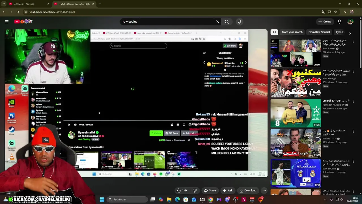Image resolution: width=362 pixels, height=204 pixels.
Task: Open Raw Soueelt channel link in sidebar
Action: [329, 48]
